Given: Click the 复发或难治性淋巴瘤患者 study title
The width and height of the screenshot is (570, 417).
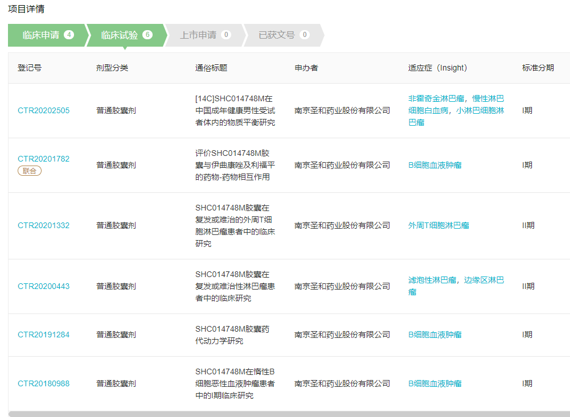Looking at the screenshot, I should 235,286.
